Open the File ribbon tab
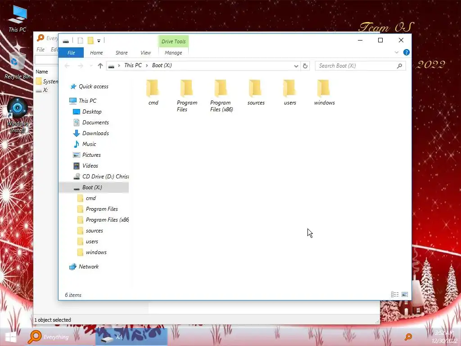 71,53
